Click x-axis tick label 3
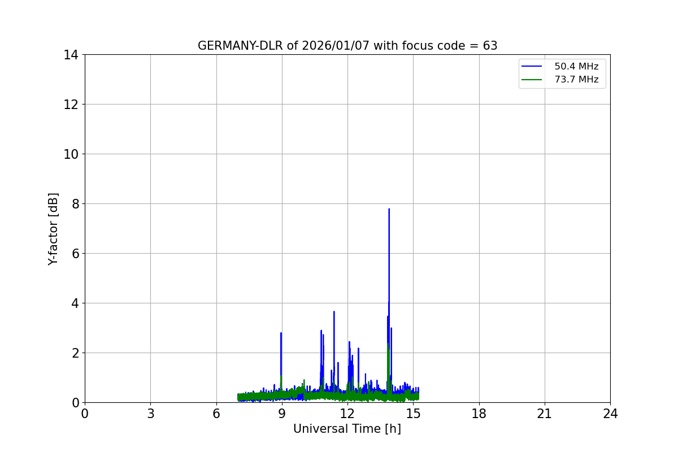The image size is (678, 452). click(150, 414)
